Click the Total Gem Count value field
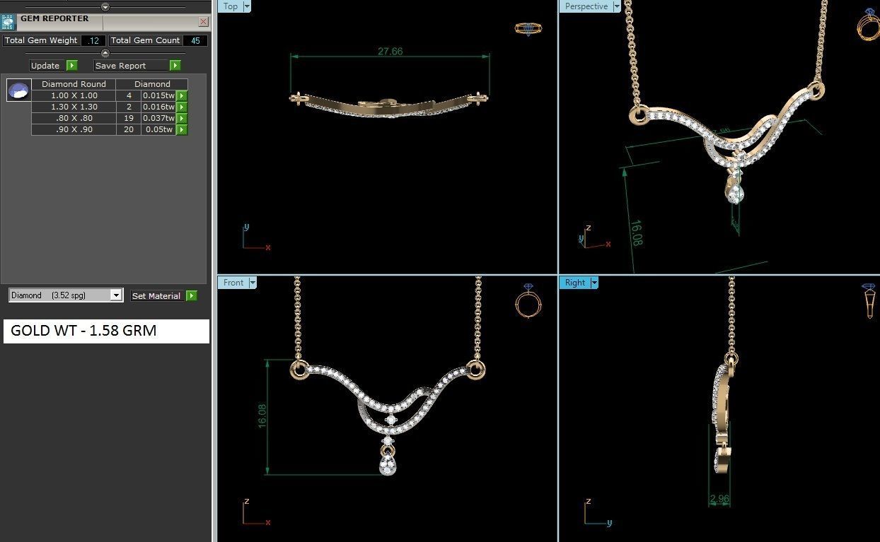The width and height of the screenshot is (880, 542). (x=195, y=40)
